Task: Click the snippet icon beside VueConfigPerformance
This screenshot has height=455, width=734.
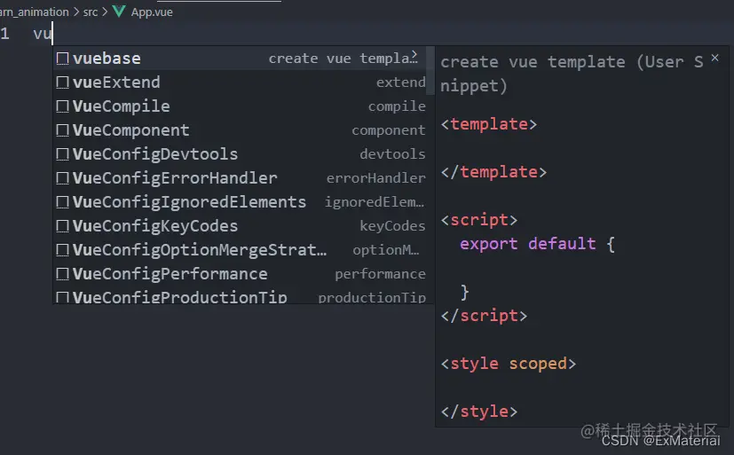Action: [62, 273]
